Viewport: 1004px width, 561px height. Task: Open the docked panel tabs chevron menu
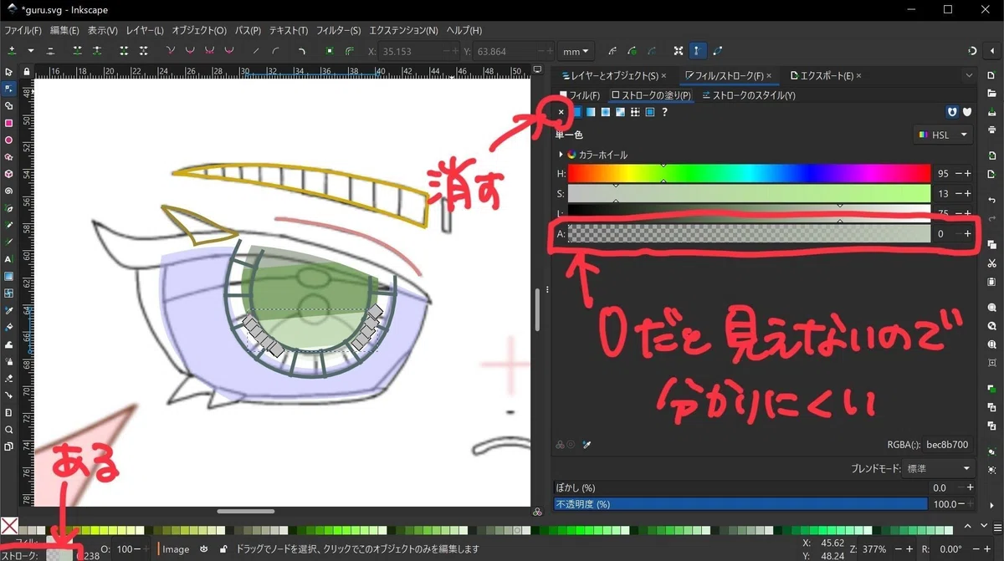pos(969,75)
